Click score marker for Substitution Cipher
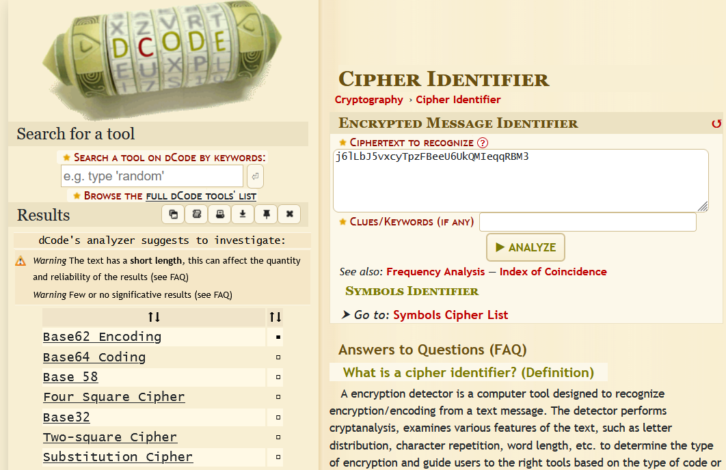The image size is (726, 470). tap(278, 457)
